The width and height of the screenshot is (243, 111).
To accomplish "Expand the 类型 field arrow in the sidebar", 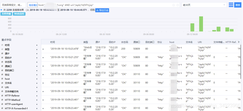I will point(37,49).
